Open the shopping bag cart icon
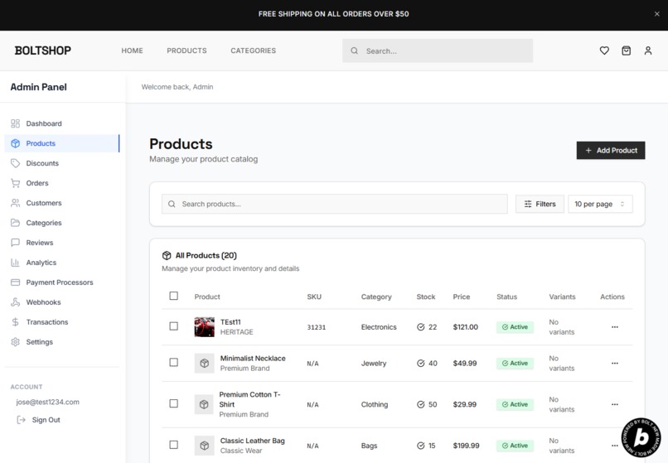668x463 pixels. (626, 51)
